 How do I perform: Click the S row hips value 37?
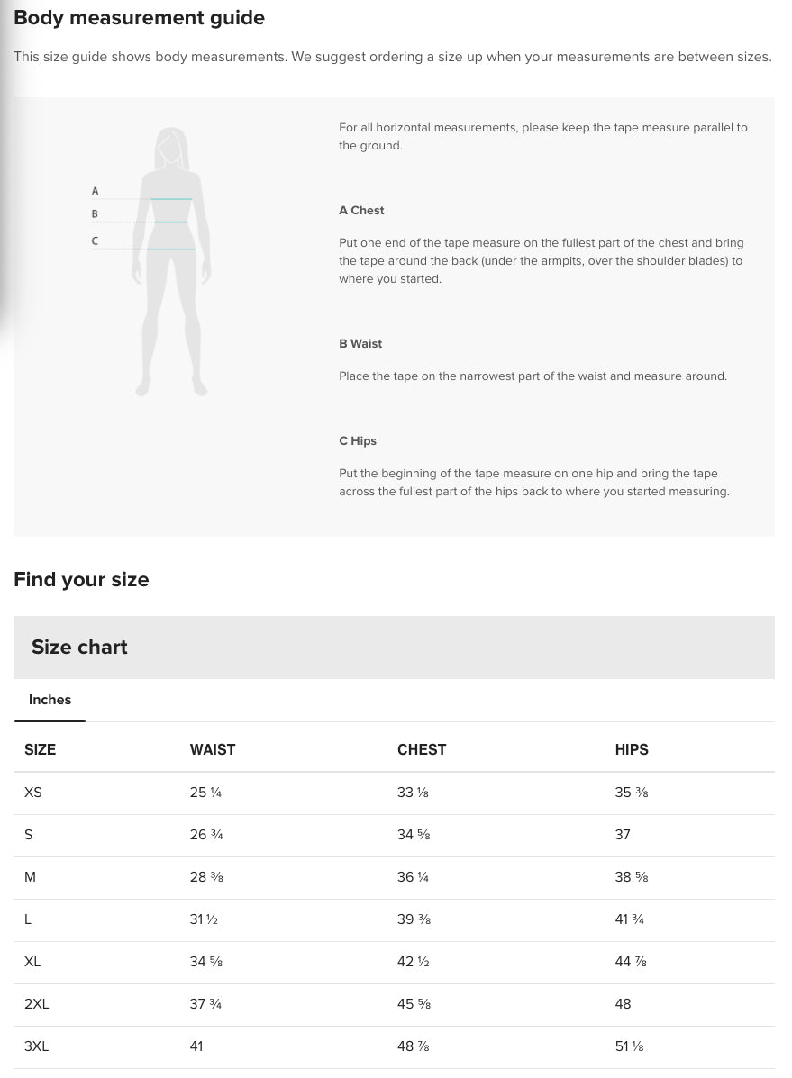(623, 835)
